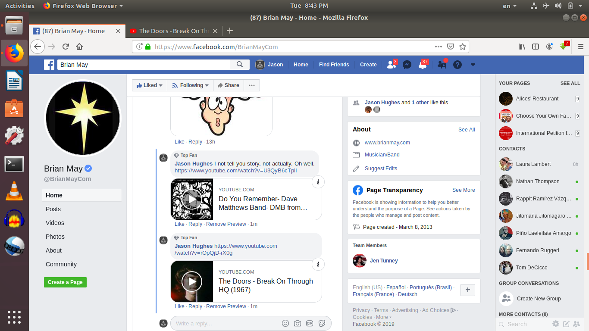The width and height of the screenshot is (589, 331).
Task: Open page actions ellipsis in URL bar
Action: click(438, 47)
